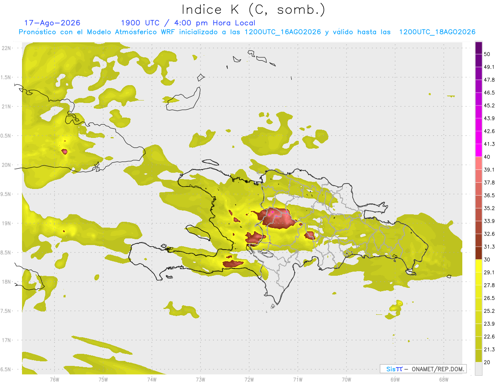Screen dimensions: 498x385
Task: Click the latitude label "22N"
Action: 7,48
